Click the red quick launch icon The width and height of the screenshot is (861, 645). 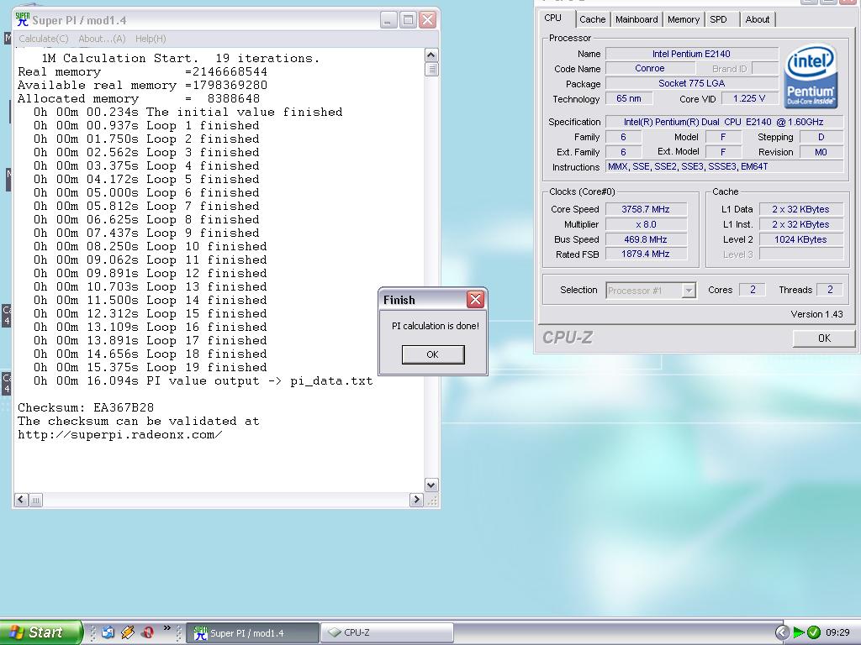click(147, 632)
